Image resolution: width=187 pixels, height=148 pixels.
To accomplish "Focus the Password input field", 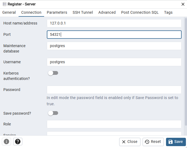I will (114, 90).
